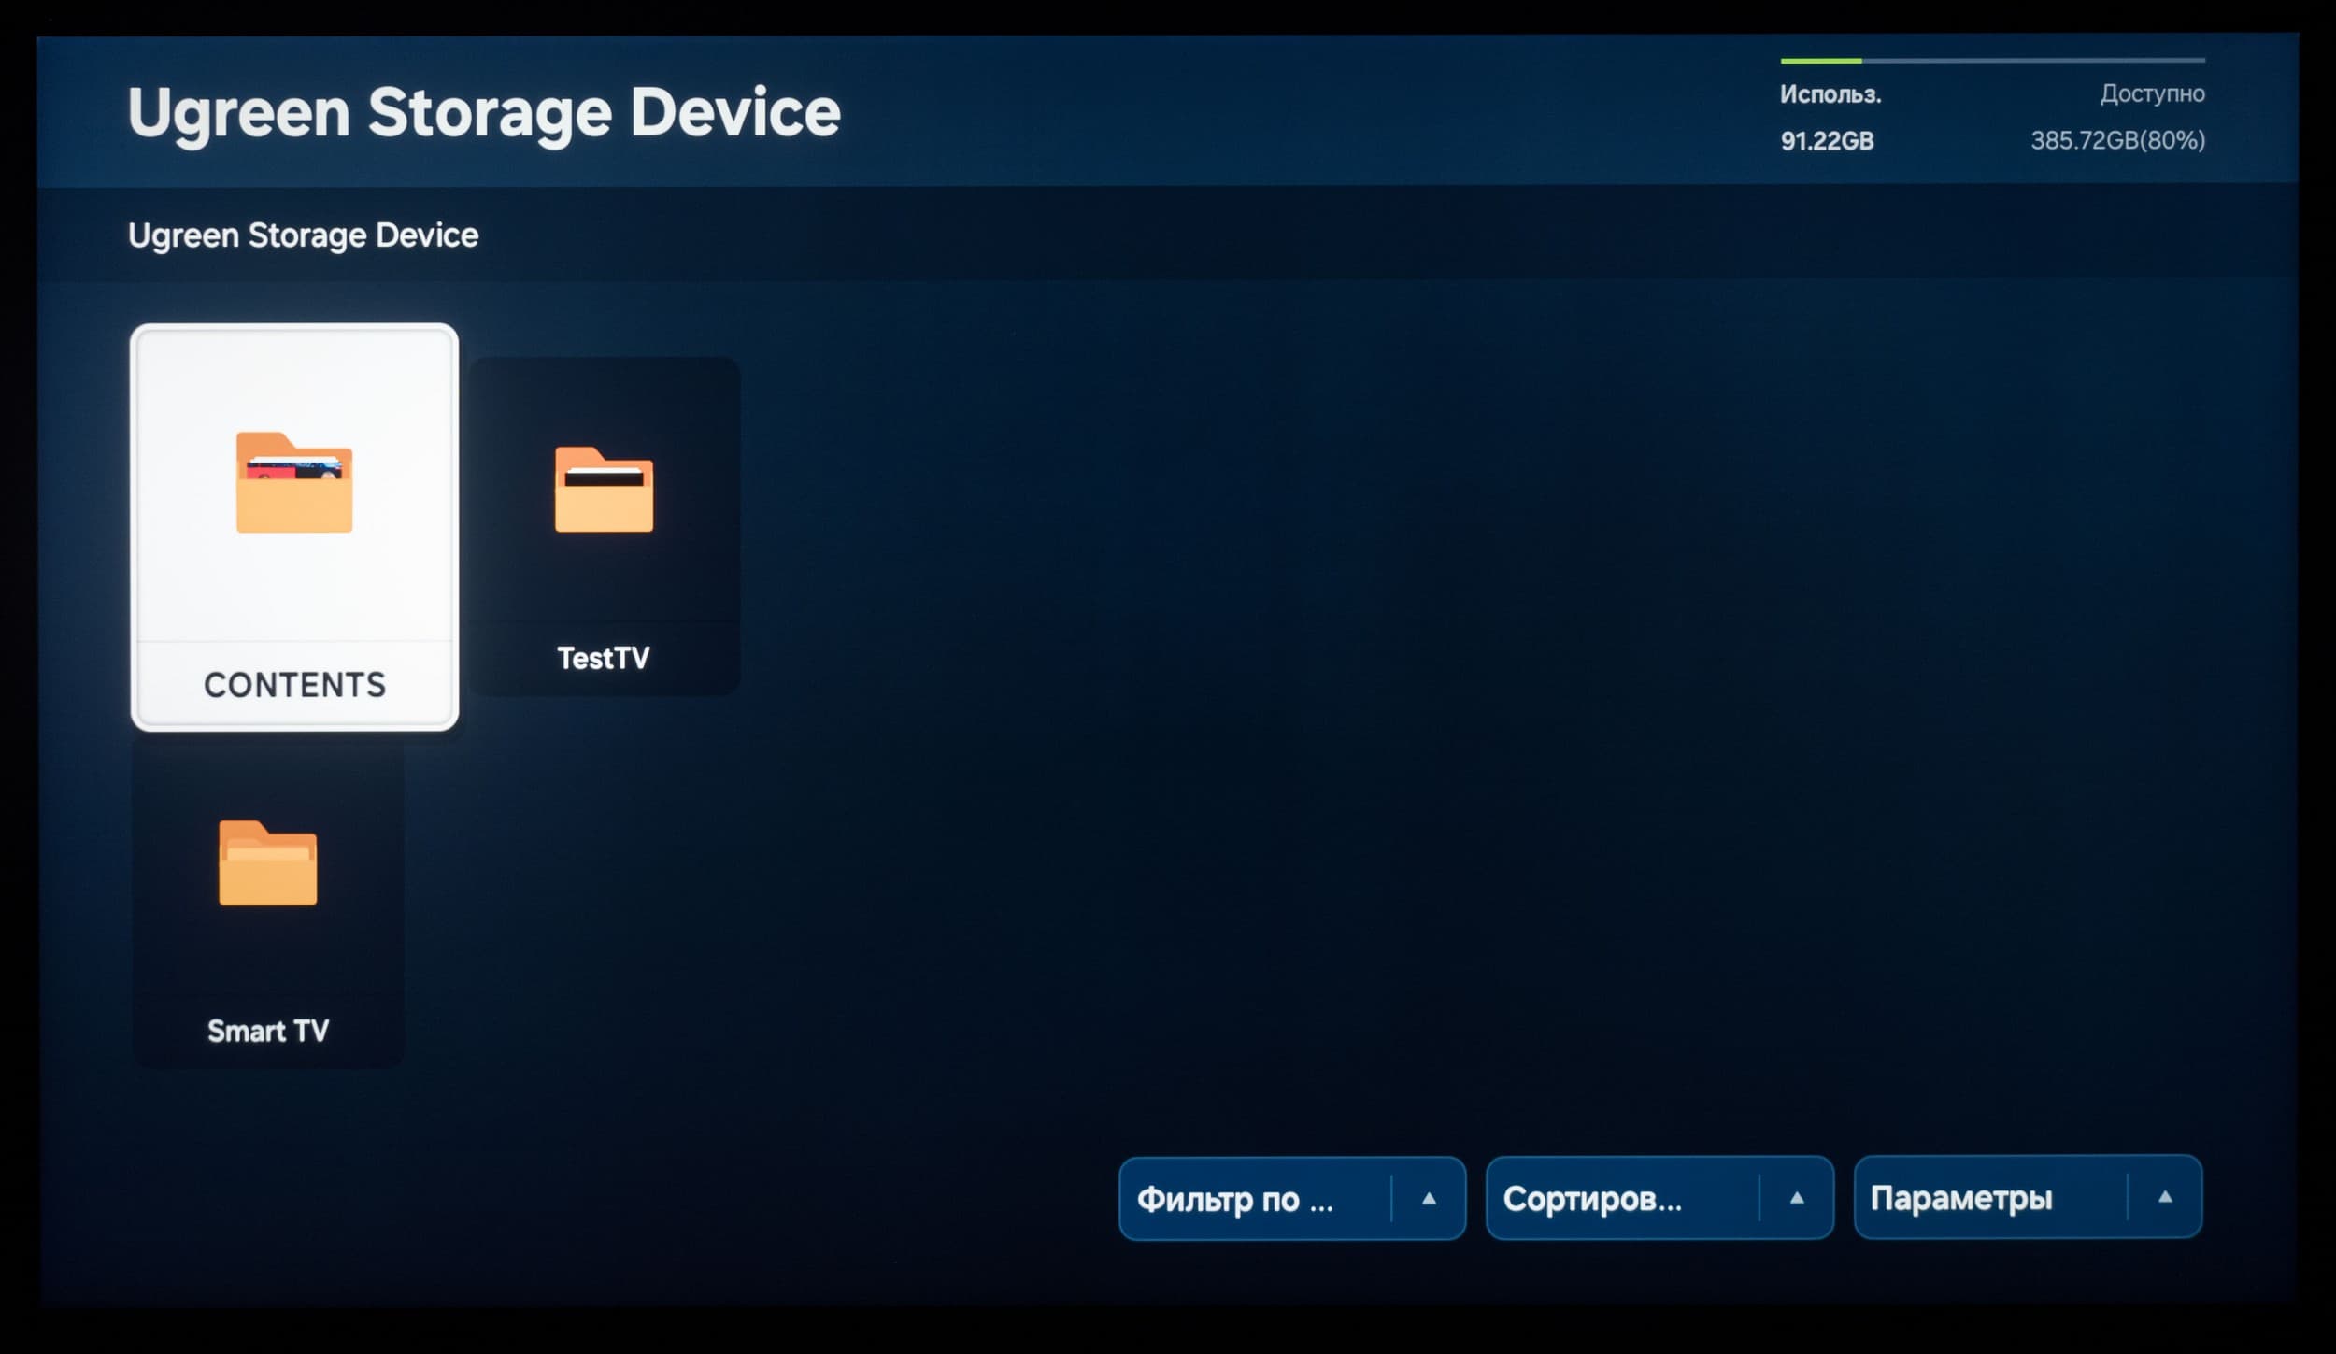The height and width of the screenshot is (1354, 2336).
Task: Click the Сортиров... button text
Action: click(1592, 1199)
